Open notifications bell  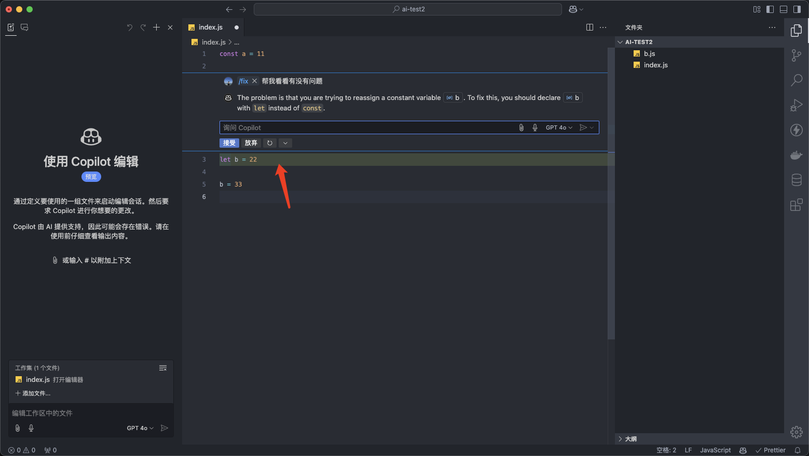click(x=798, y=450)
